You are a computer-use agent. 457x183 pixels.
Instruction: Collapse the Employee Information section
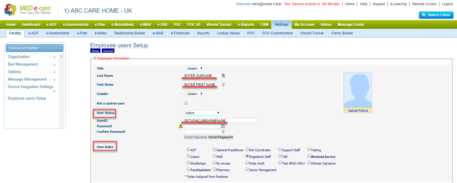pos(95,58)
